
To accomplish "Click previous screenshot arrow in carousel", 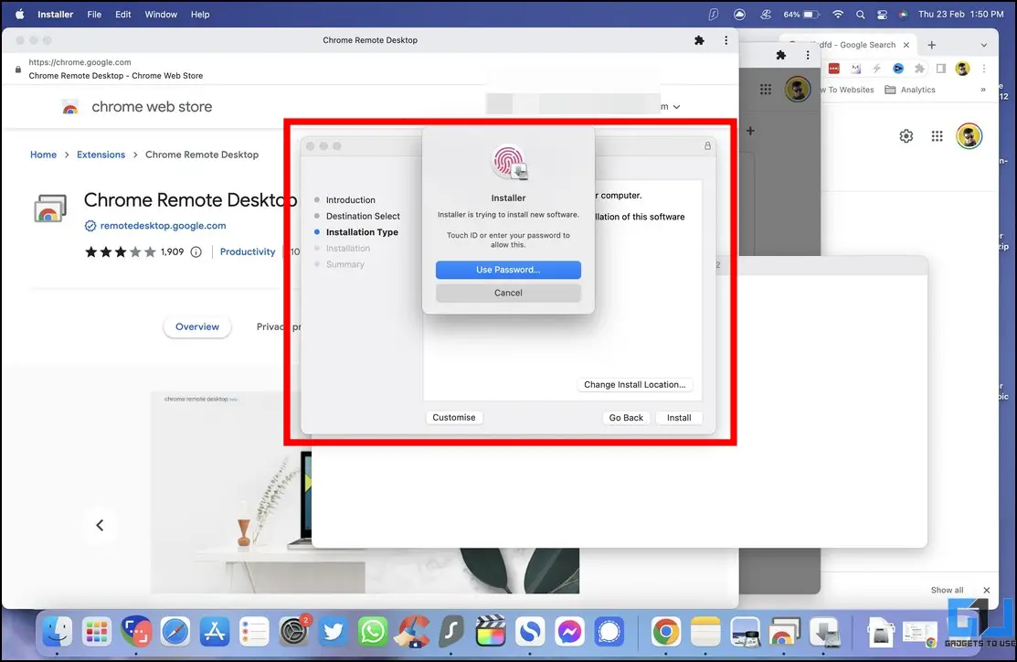I will click(100, 525).
